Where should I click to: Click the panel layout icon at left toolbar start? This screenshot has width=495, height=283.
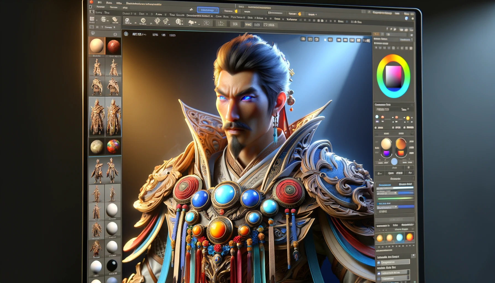pyautogui.click(x=92, y=19)
